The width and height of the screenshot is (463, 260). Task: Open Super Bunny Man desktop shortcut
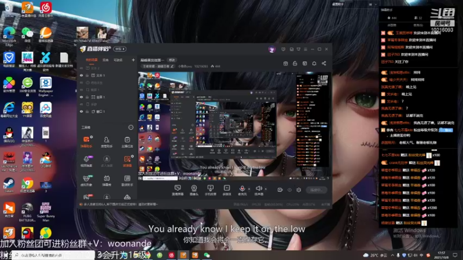coord(46,211)
